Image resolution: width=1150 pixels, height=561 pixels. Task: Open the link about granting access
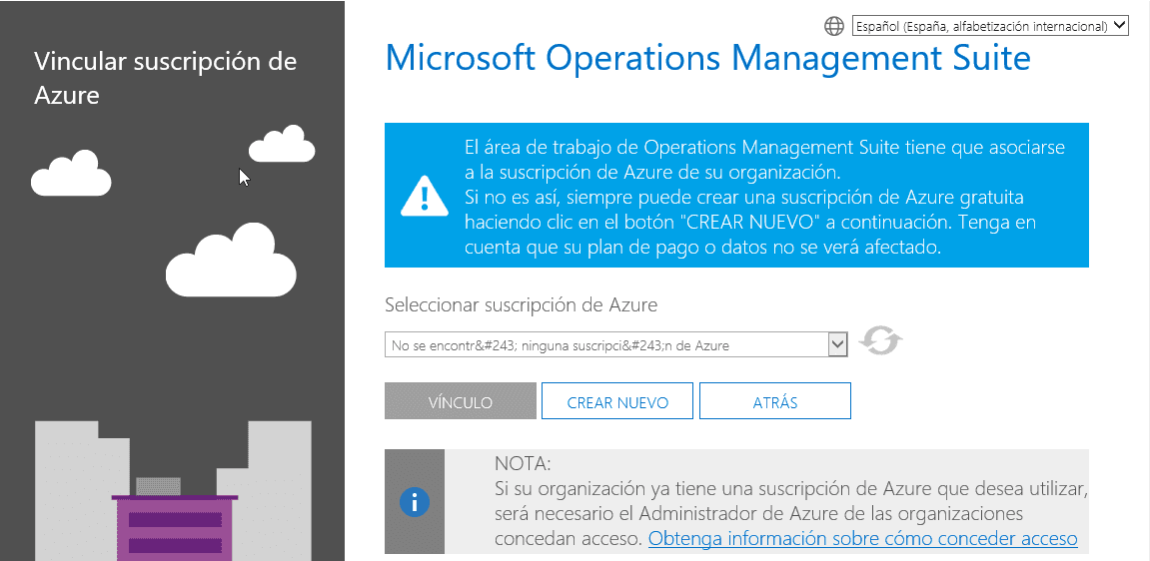pyautogui.click(x=862, y=539)
